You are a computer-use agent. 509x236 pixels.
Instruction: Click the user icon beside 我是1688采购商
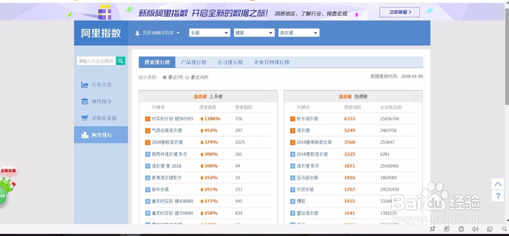(x=137, y=33)
